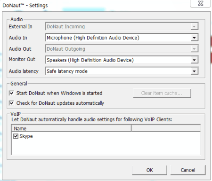The width and height of the screenshot is (212, 181).
Task: Click the empty second column header in VoIP list
Action: coord(166,128)
